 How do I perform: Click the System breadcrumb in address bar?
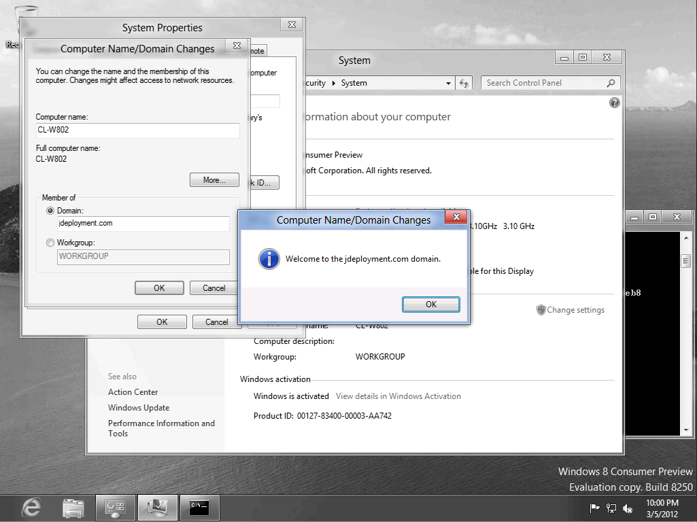pyautogui.click(x=354, y=83)
